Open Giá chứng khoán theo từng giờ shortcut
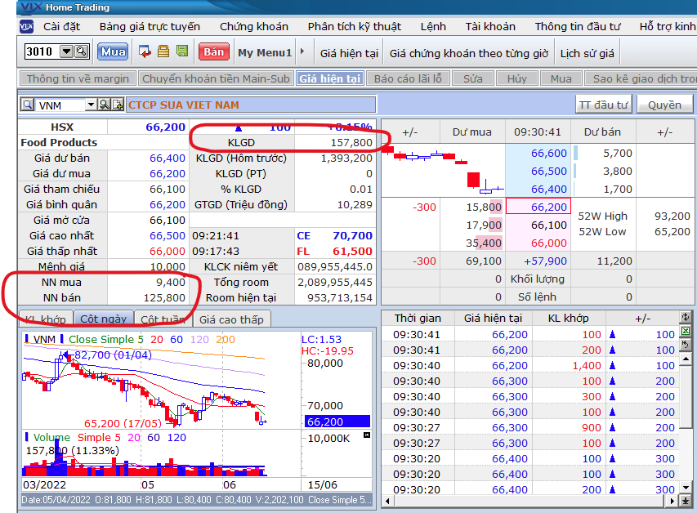This screenshot has height=513, width=697. (469, 53)
